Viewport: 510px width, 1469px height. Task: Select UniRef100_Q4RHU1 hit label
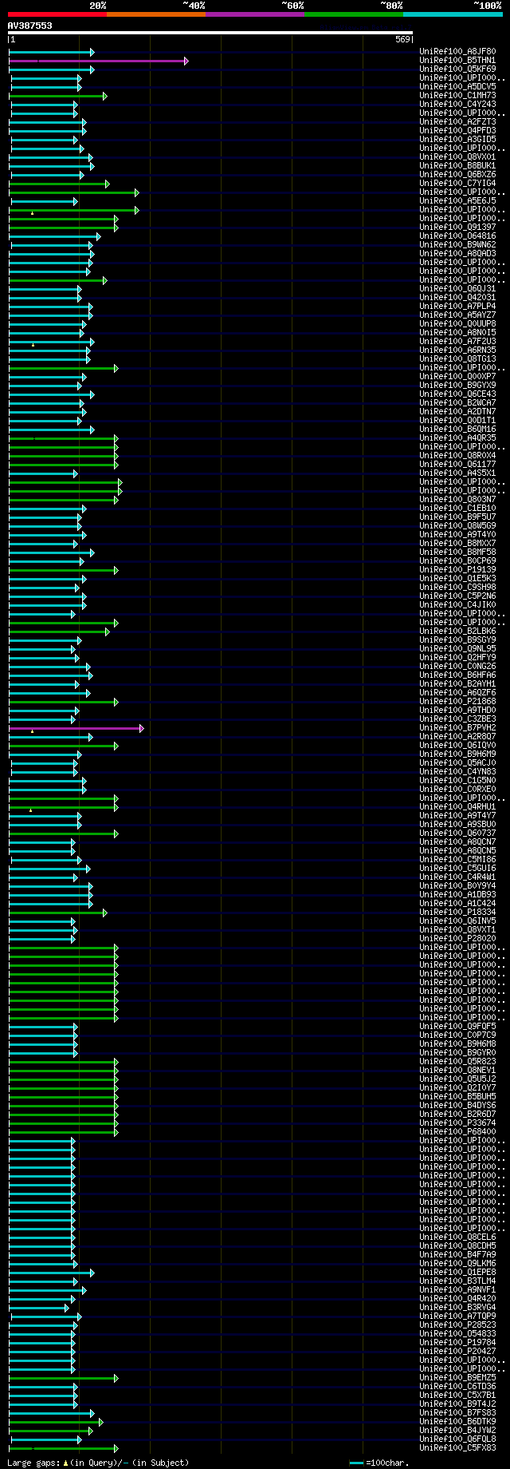point(457,807)
